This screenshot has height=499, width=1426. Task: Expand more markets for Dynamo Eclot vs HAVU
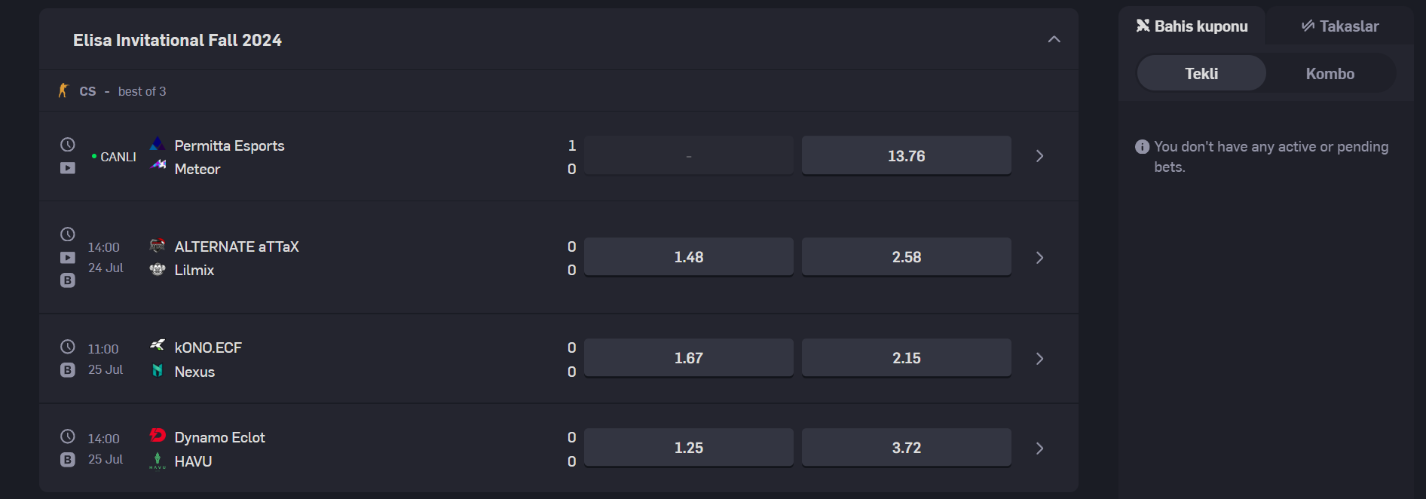[1039, 448]
